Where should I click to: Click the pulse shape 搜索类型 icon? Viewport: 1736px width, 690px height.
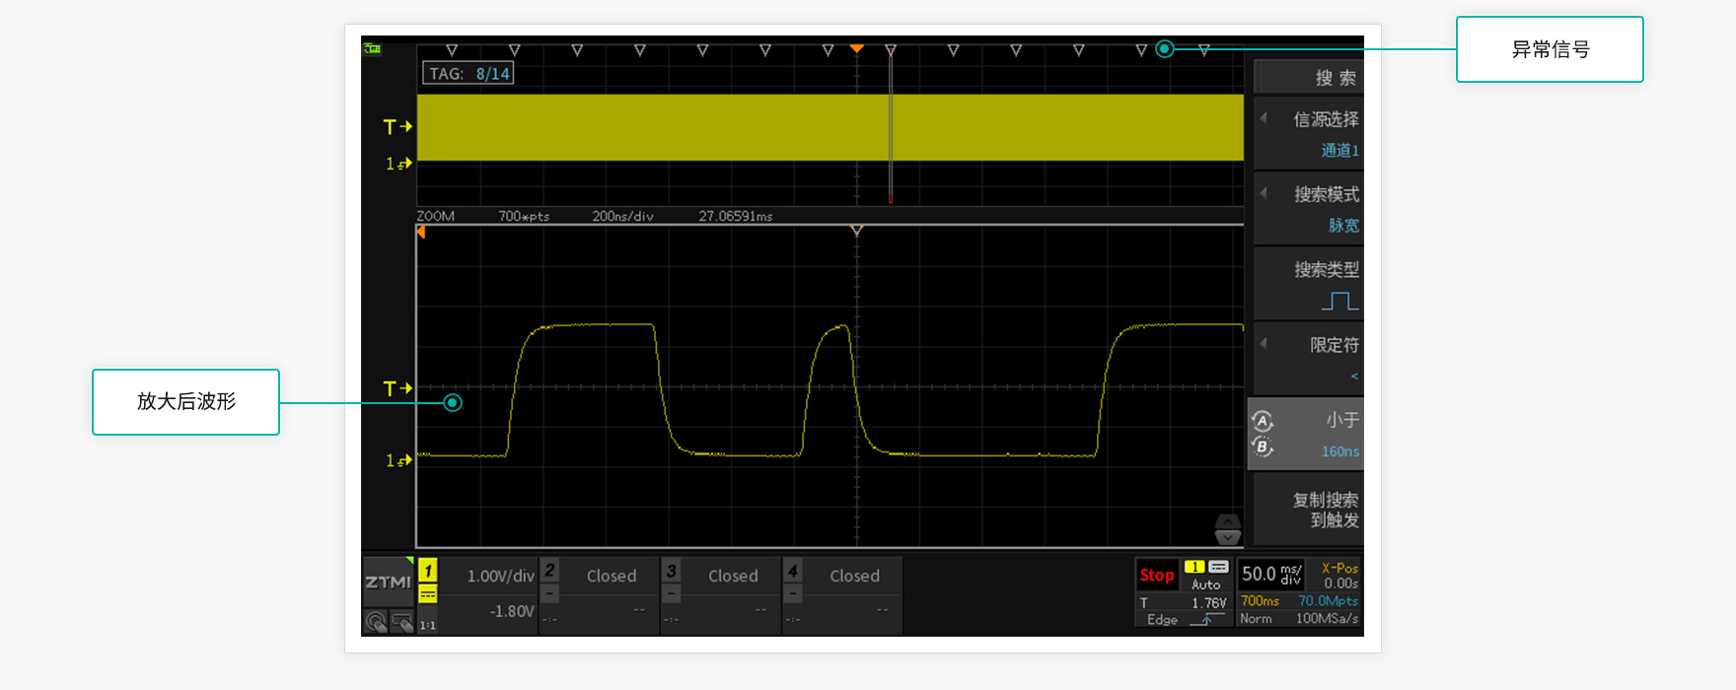[x=1339, y=301]
